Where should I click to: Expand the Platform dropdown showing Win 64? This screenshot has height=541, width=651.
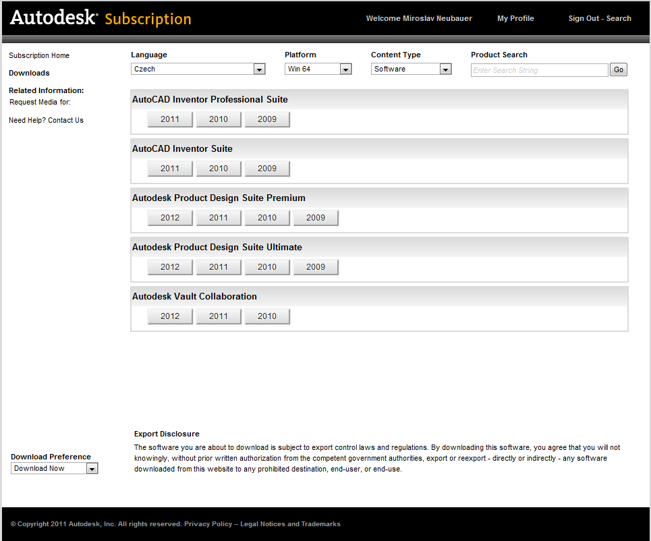pyautogui.click(x=318, y=69)
